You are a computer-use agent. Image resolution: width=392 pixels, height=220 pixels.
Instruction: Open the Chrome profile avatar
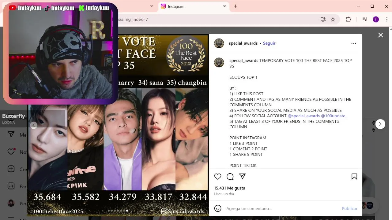376,19
